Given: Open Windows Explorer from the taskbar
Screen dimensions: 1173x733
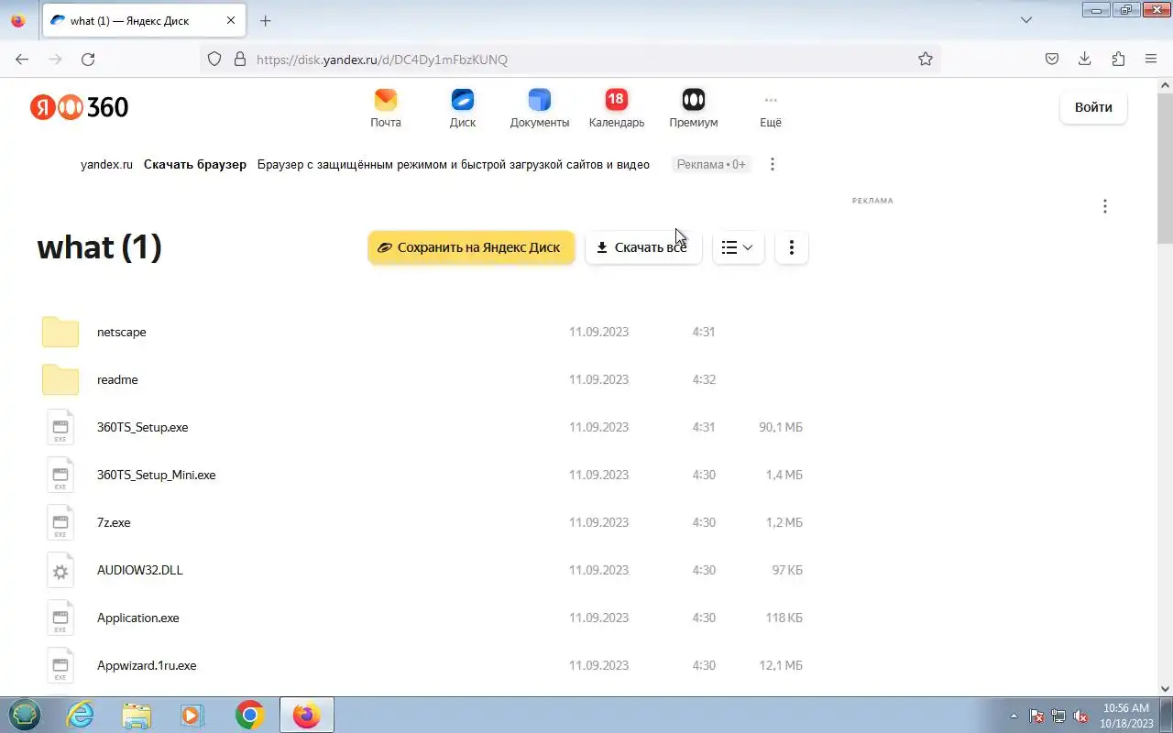Looking at the screenshot, I should click(x=137, y=715).
